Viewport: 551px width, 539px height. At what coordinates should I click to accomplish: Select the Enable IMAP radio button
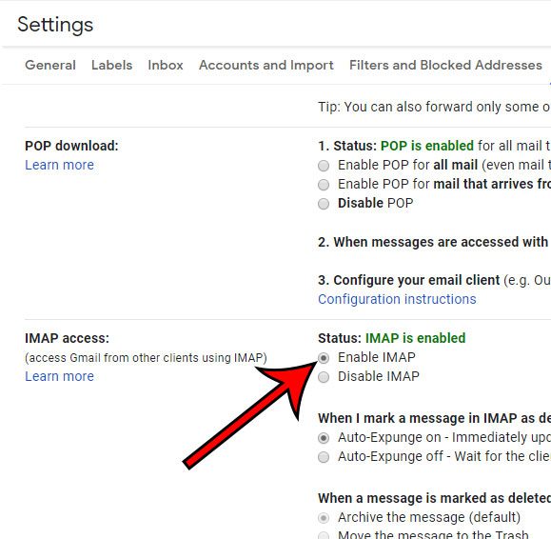point(324,358)
